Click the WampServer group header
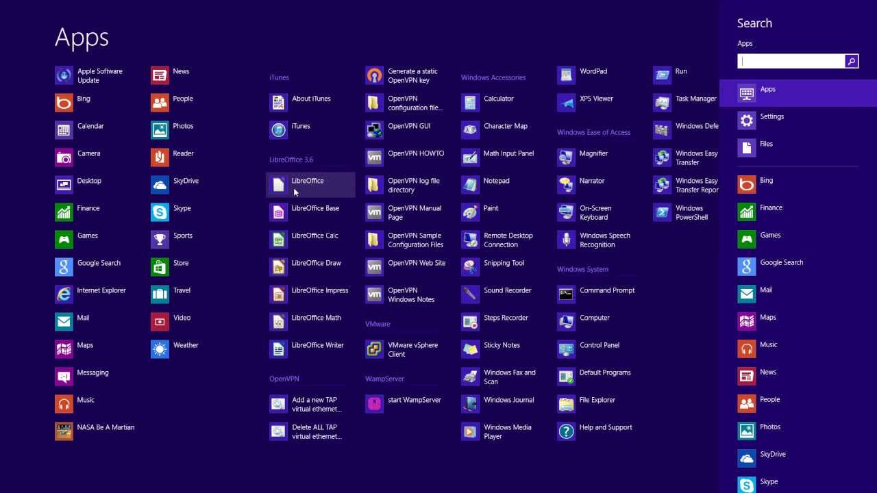Image resolution: width=877 pixels, height=493 pixels. point(384,379)
